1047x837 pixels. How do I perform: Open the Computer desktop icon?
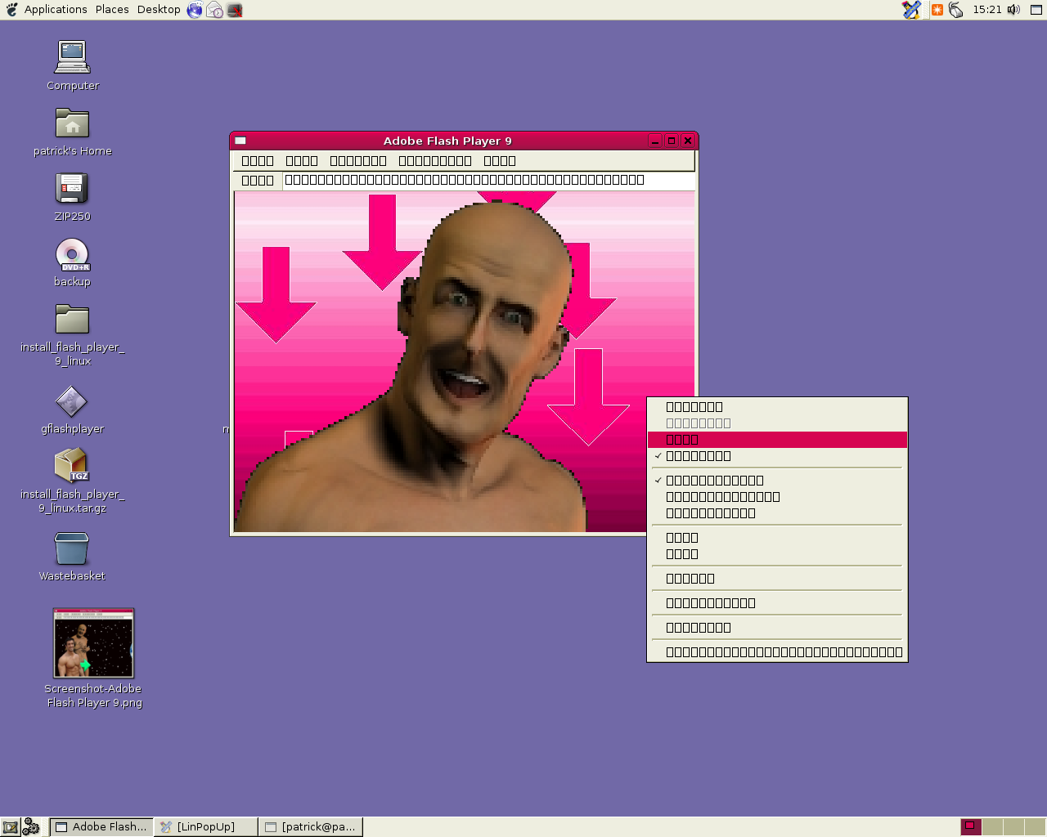[72, 57]
